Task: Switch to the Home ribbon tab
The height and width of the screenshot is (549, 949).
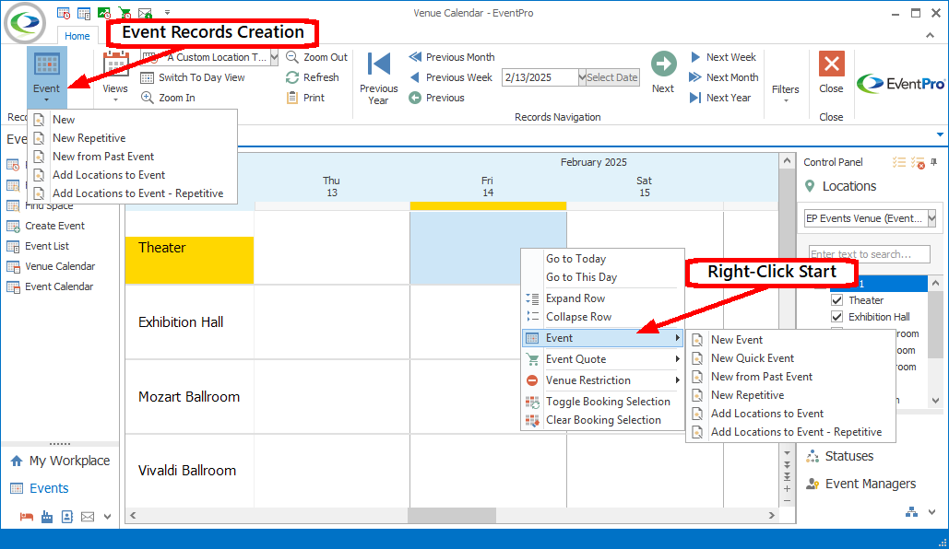Action: tap(77, 36)
